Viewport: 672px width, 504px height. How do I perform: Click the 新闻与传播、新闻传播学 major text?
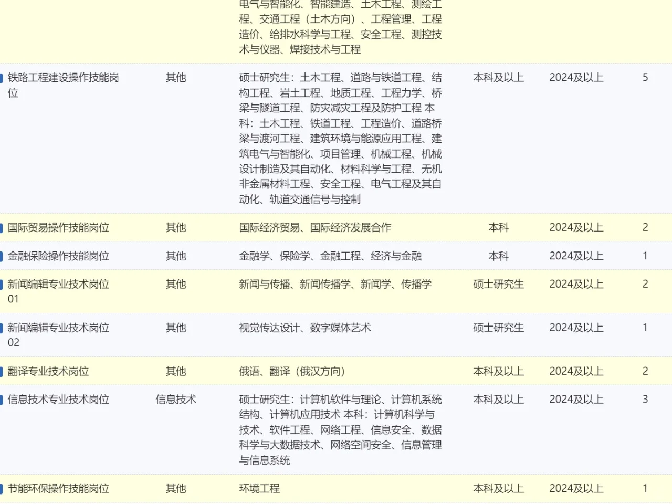click(335, 284)
